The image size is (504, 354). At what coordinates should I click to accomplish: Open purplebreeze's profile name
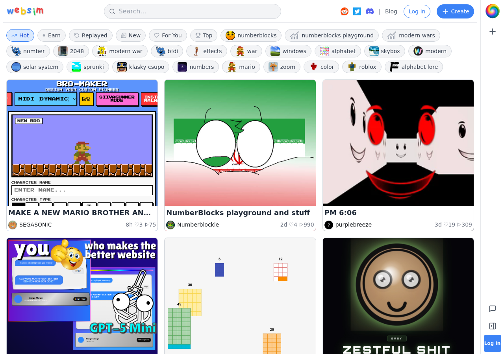pos(354,225)
